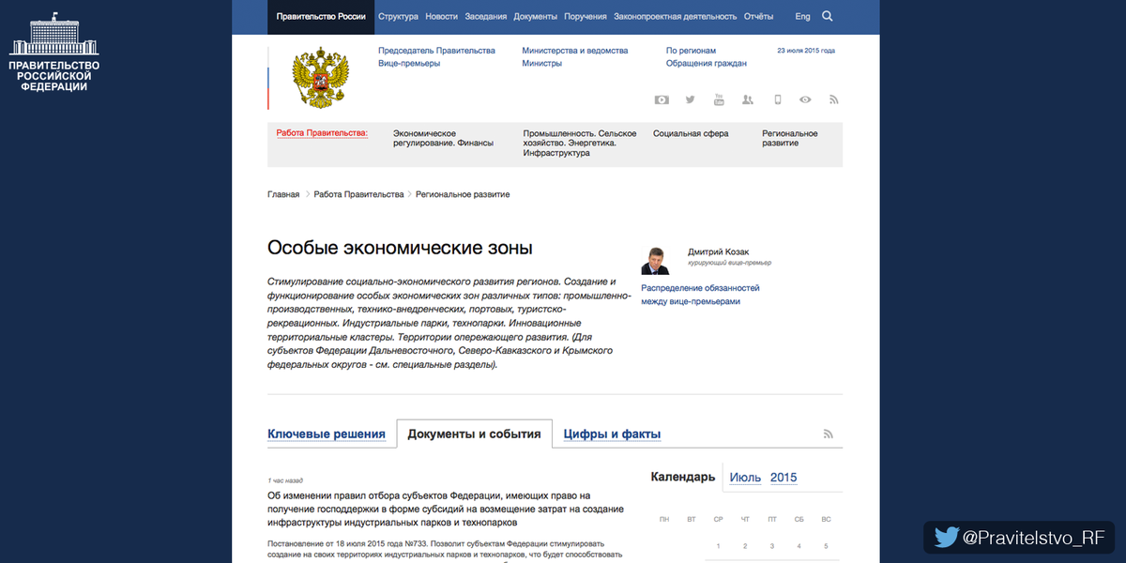Switch the site language to Eng

(x=803, y=17)
